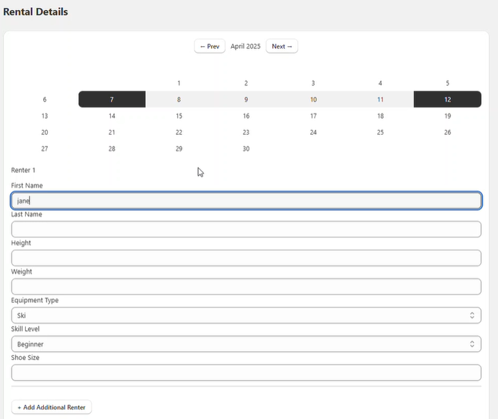Select April 7 start date

[x=112, y=100]
